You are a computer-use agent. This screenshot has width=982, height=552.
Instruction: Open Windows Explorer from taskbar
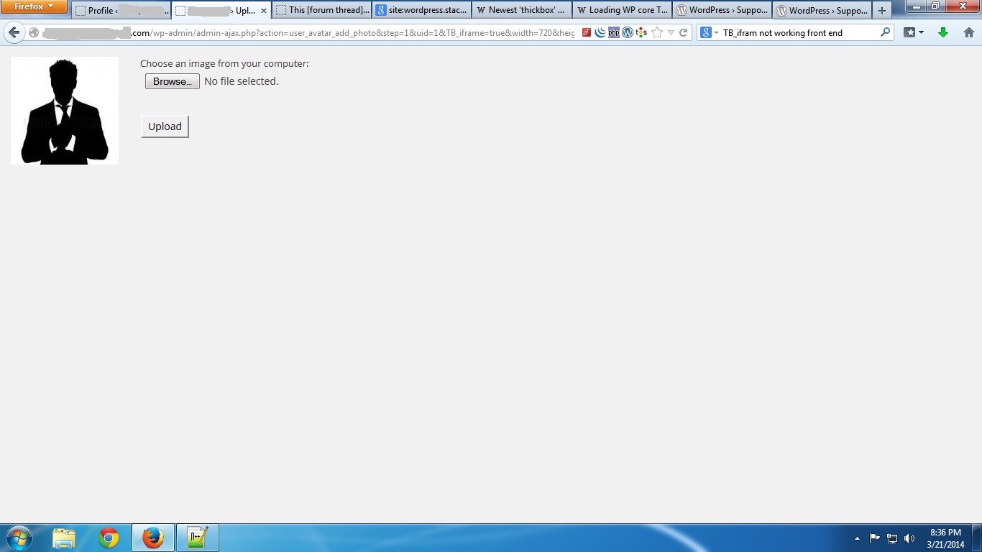point(64,538)
